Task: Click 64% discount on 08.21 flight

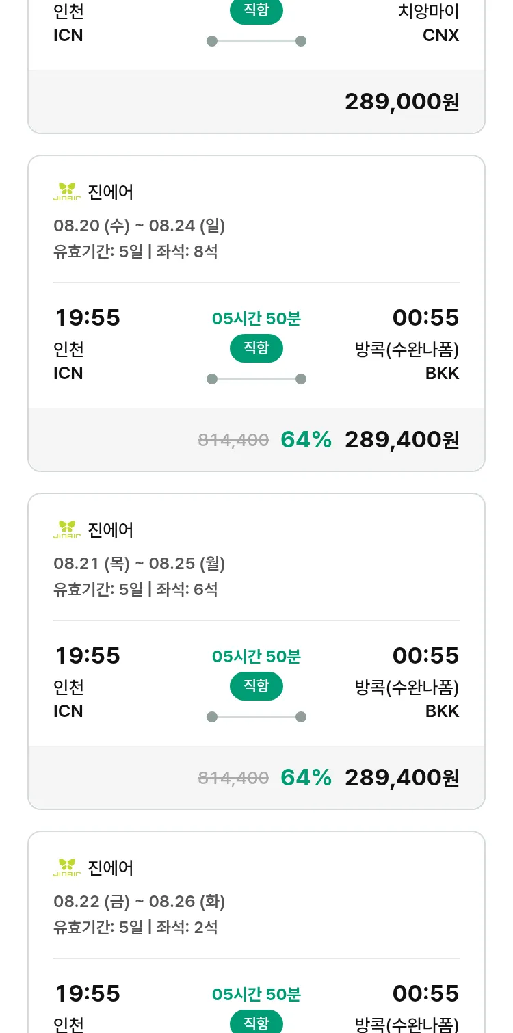Action: 306,778
